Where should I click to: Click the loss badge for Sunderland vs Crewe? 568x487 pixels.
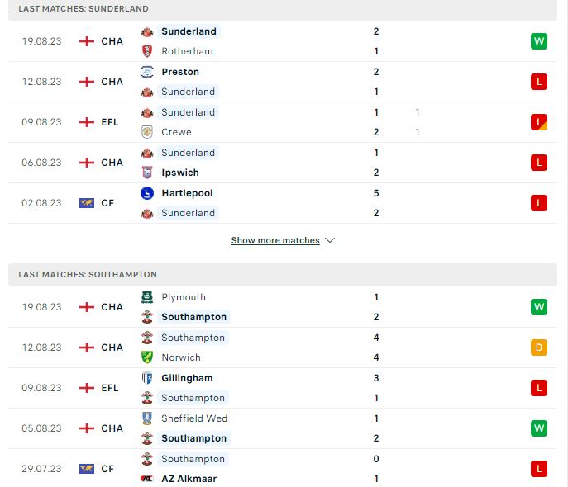point(539,122)
